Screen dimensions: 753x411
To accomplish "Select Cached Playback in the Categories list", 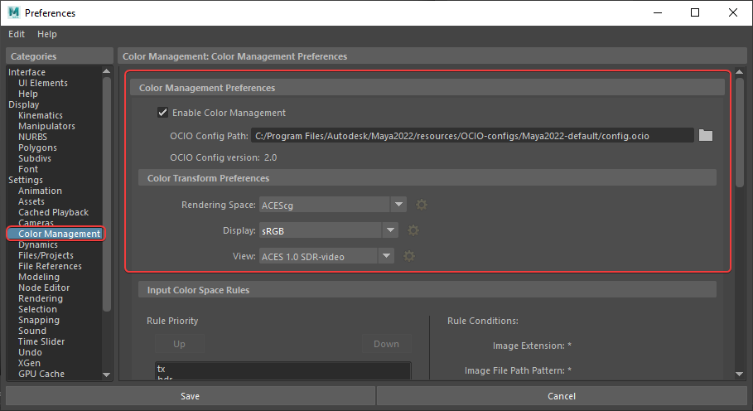I will coord(53,212).
